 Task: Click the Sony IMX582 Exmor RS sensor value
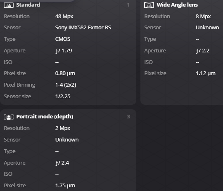click(83, 28)
